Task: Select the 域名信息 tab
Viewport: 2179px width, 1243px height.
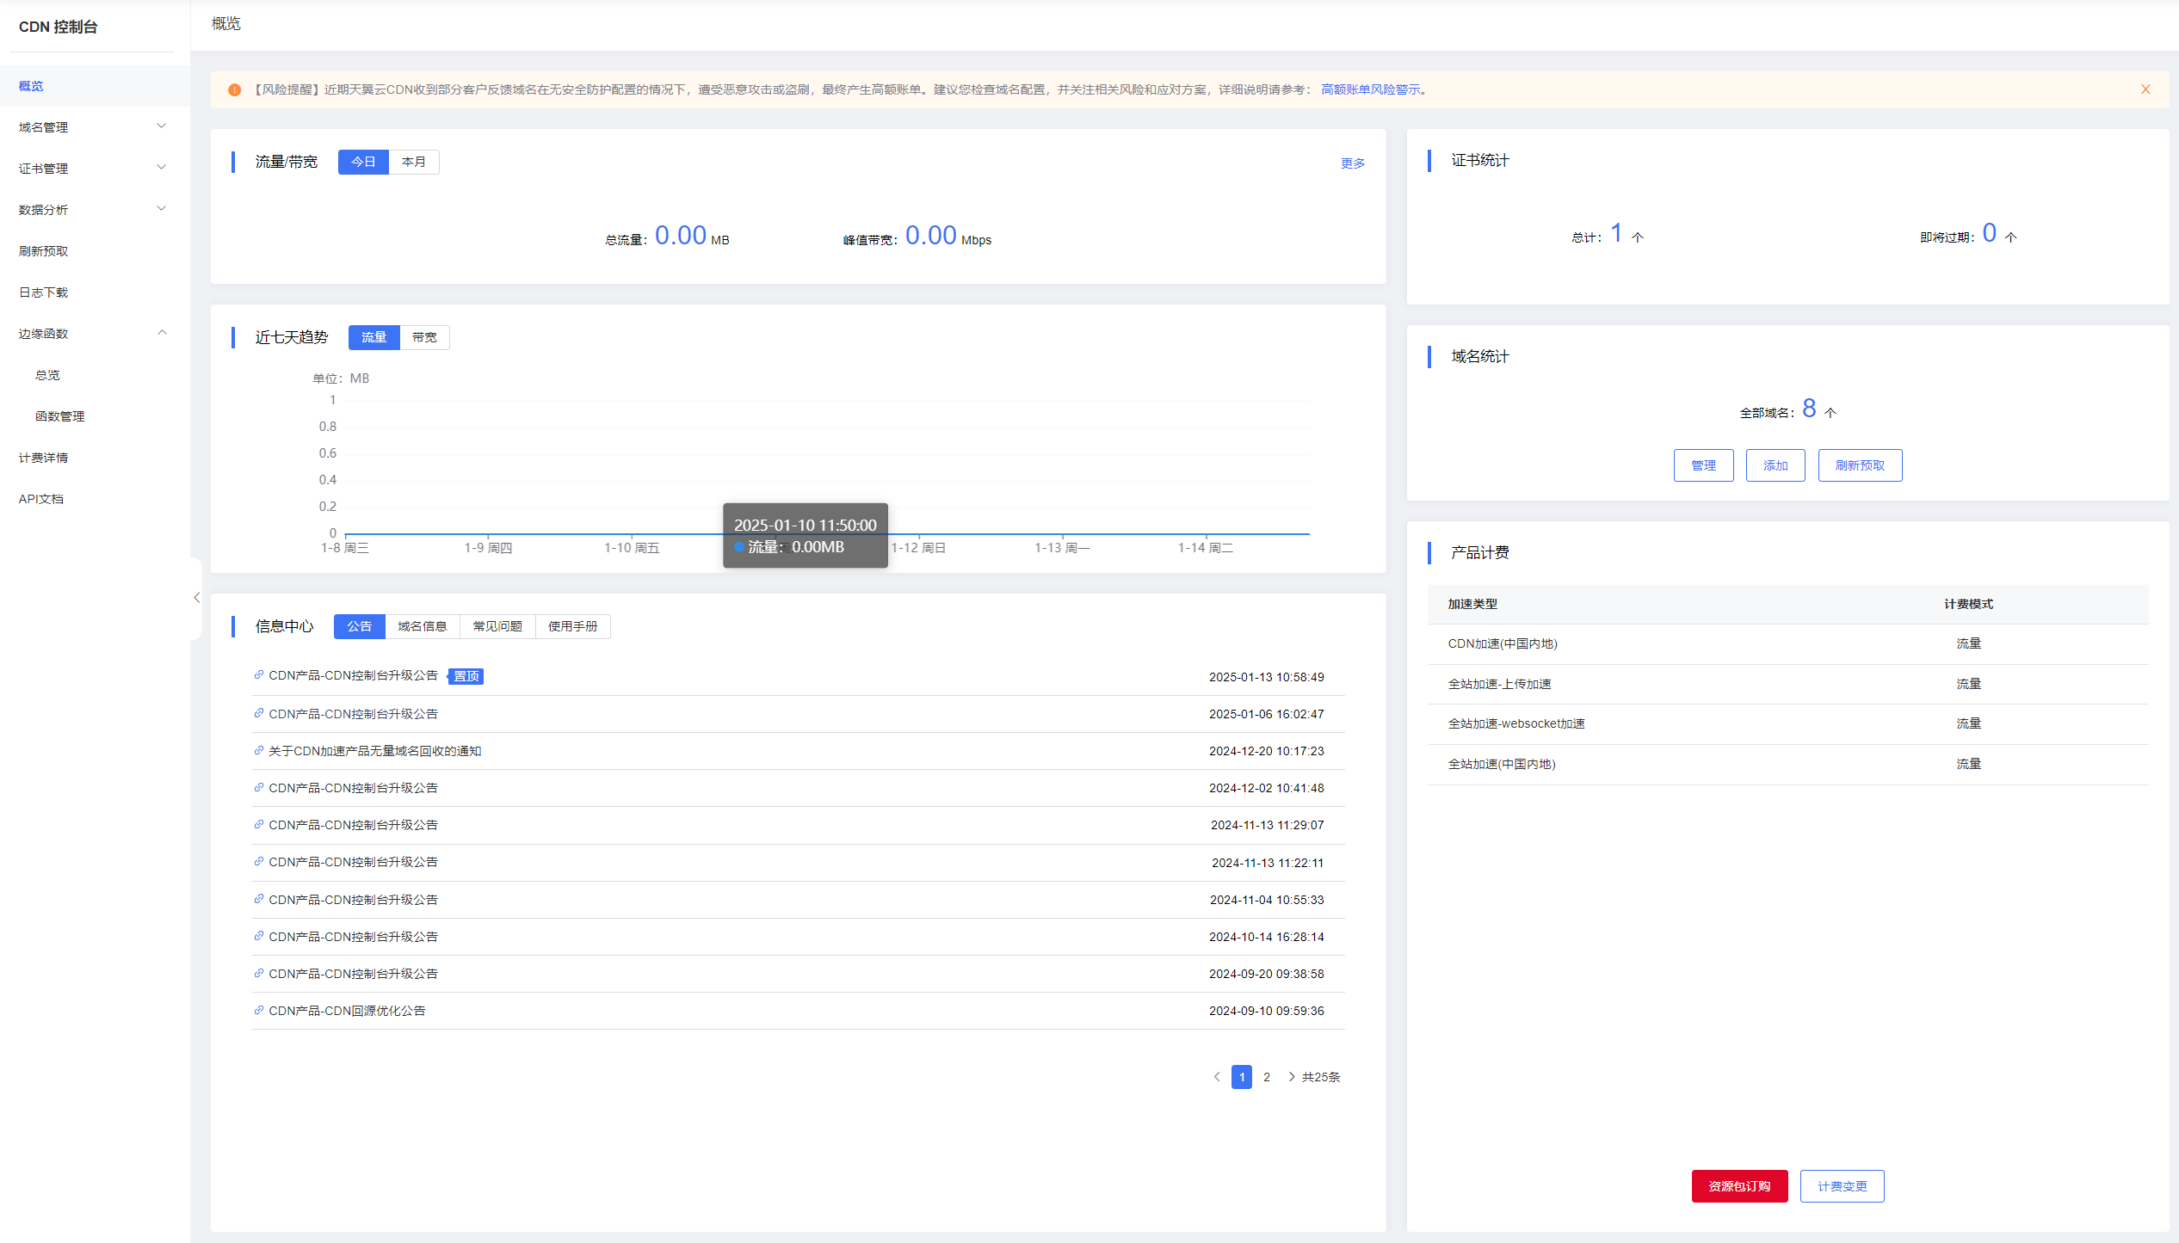Action: pyautogui.click(x=423, y=626)
